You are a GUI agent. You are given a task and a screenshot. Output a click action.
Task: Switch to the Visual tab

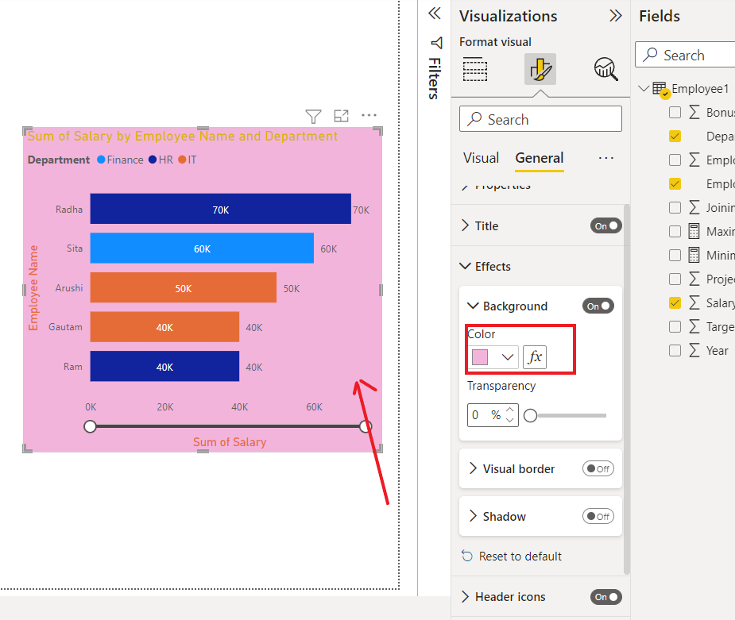(x=481, y=158)
